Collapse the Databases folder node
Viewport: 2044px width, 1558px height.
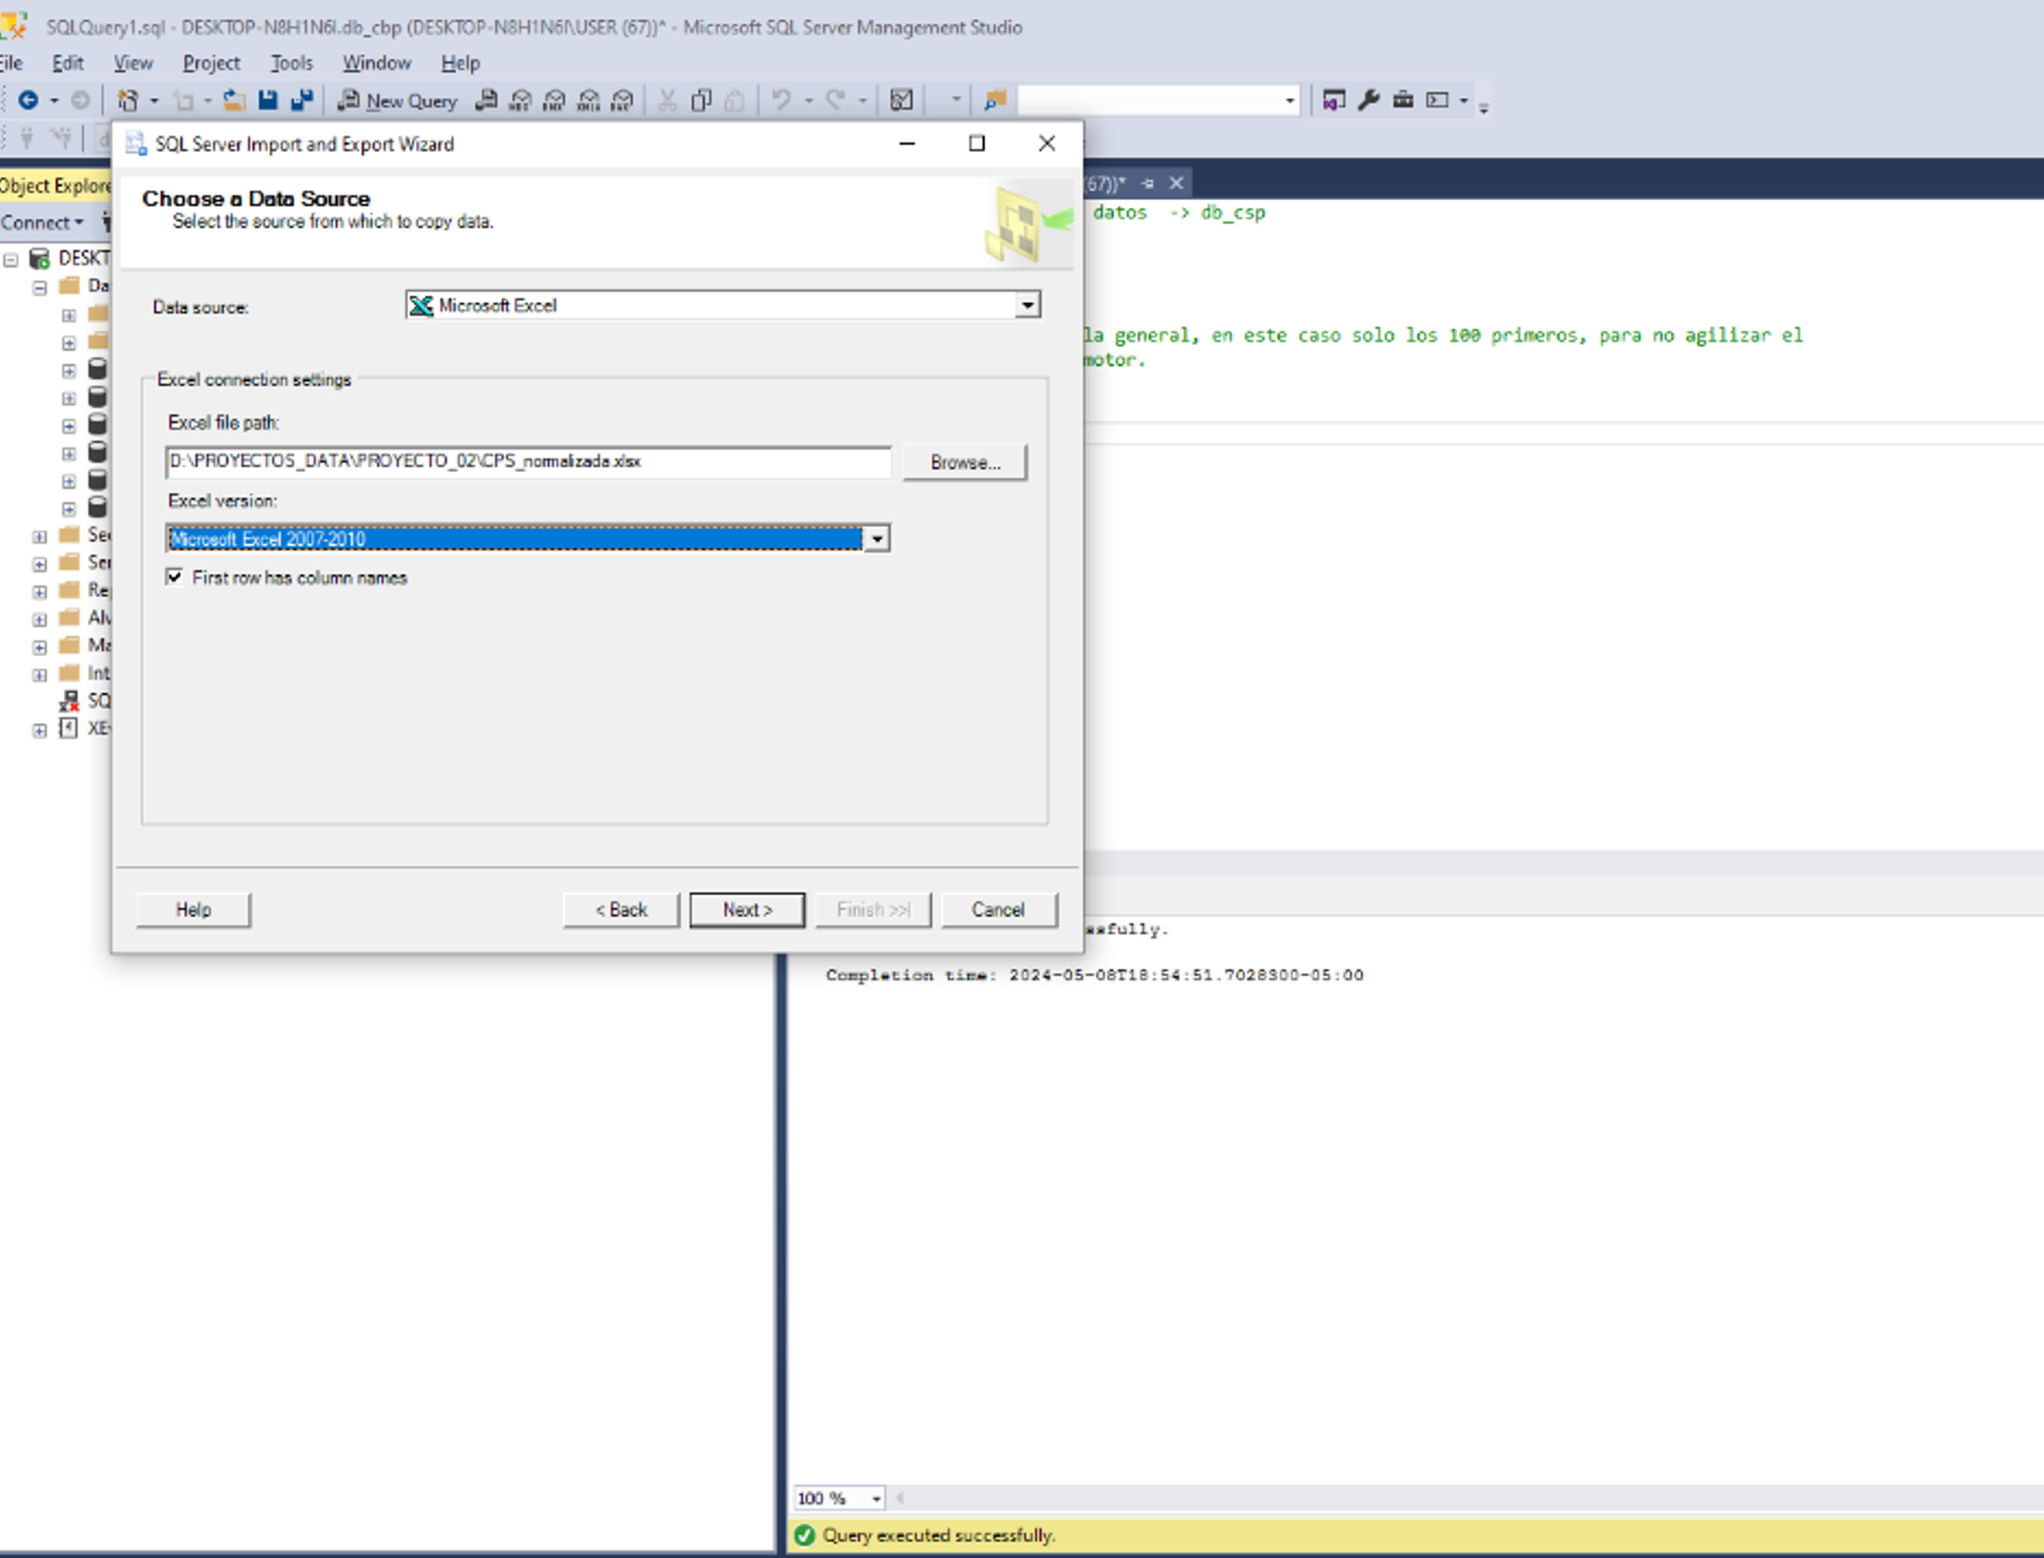coord(40,287)
